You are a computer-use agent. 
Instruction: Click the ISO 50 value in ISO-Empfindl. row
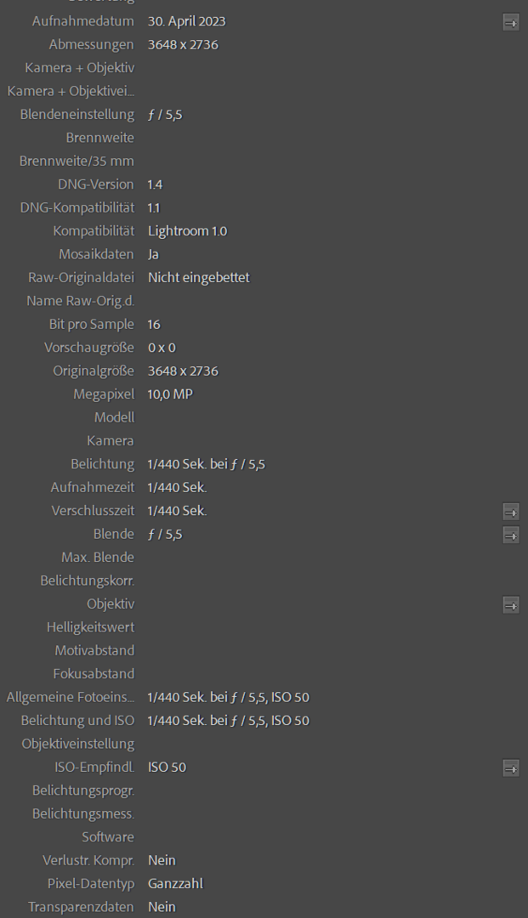[167, 768]
